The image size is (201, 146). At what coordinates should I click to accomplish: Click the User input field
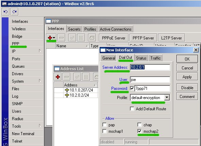[150, 80]
